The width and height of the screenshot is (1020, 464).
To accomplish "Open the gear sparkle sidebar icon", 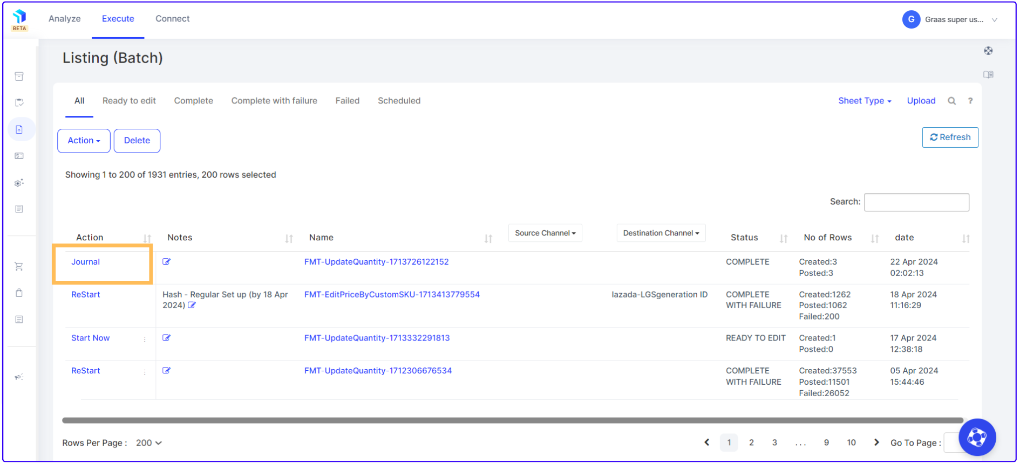I will tap(19, 183).
